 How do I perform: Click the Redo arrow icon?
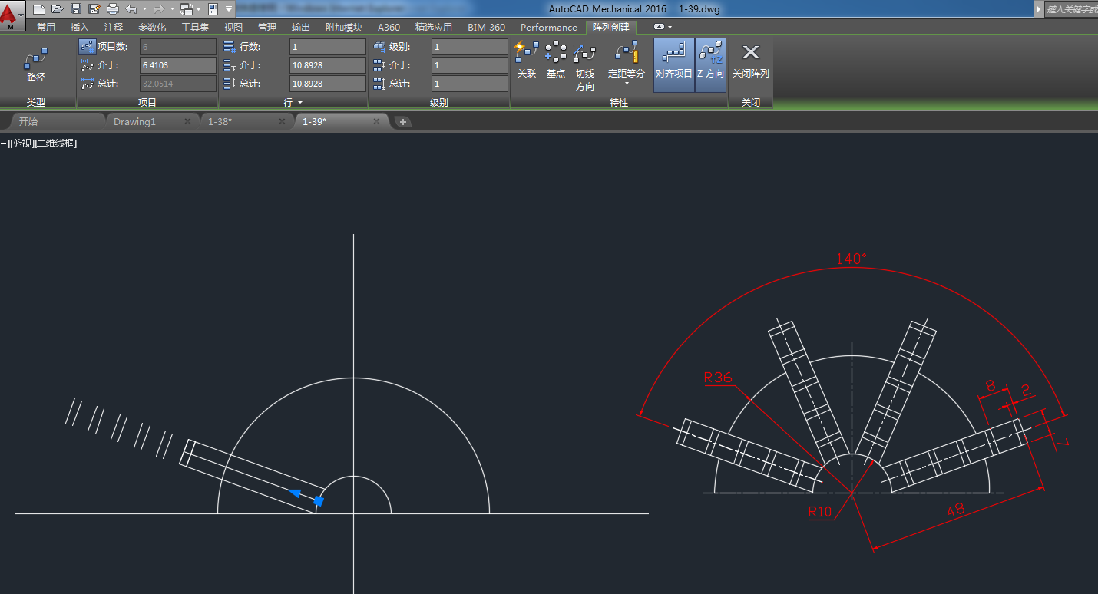(x=159, y=8)
